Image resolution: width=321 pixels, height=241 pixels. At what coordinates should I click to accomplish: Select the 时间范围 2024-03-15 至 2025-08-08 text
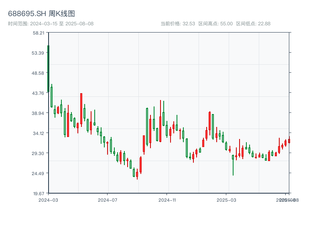(x=51, y=24)
